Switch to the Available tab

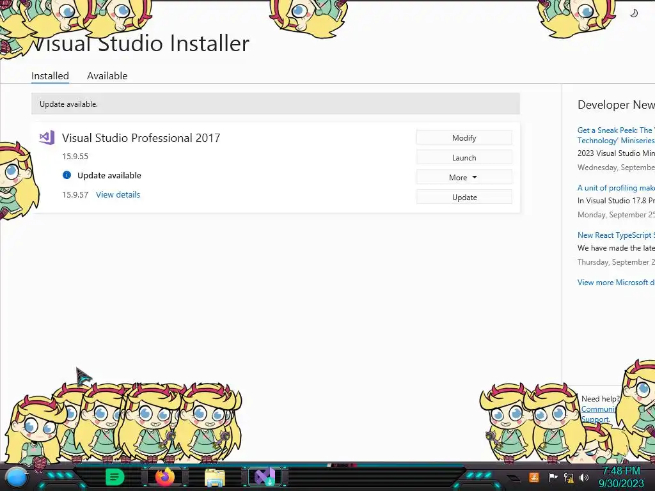pos(107,75)
